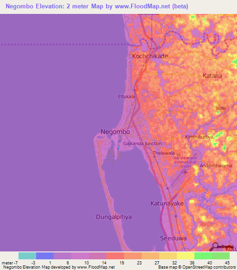Click the OpenStreetMap magnifier logo

[221, 247]
